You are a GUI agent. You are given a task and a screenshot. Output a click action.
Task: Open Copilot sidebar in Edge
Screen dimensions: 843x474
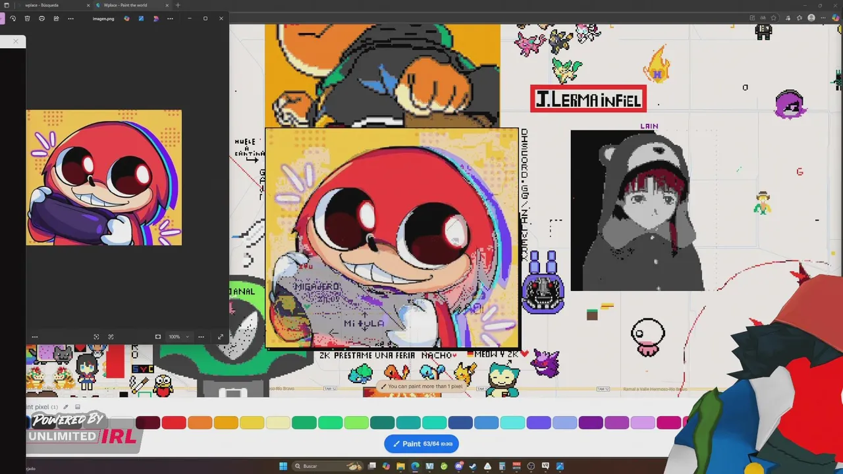pyautogui.click(x=835, y=18)
